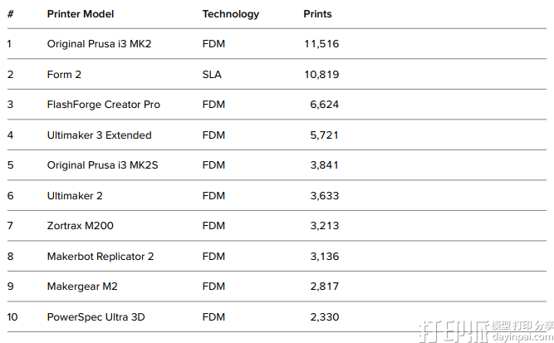This screenshot has height=343, width=554.
Task: Select the Form 2 printer name
Action: point(64,75)
